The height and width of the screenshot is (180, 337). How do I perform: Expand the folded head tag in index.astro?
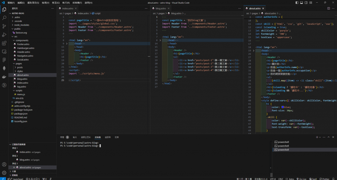66,43
